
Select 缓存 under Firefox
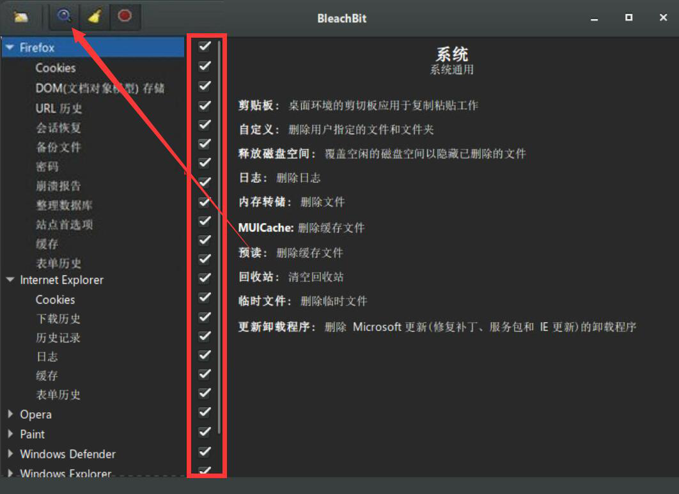[x=47, y=243]
